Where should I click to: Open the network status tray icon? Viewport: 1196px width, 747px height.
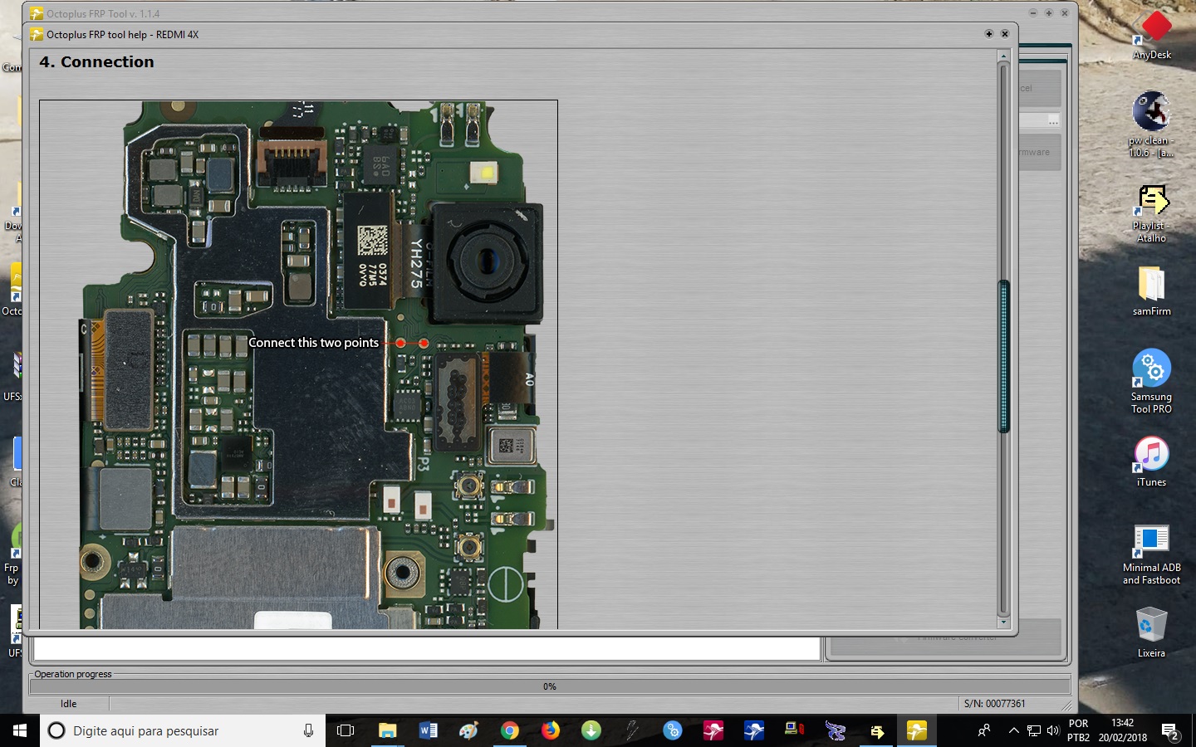tap(1034, 730)
